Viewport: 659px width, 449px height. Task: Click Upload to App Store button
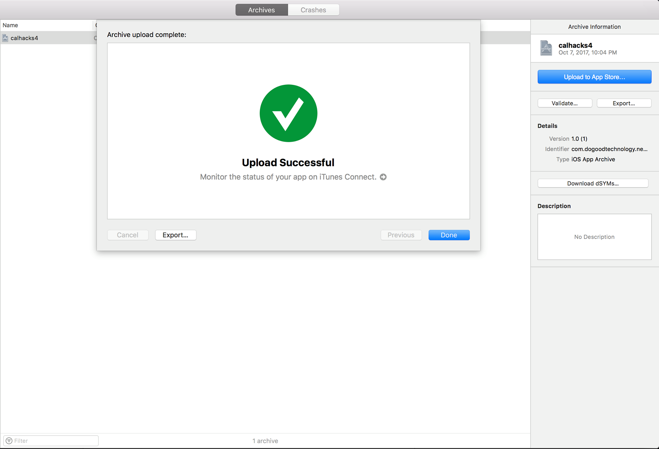point(594,77)
